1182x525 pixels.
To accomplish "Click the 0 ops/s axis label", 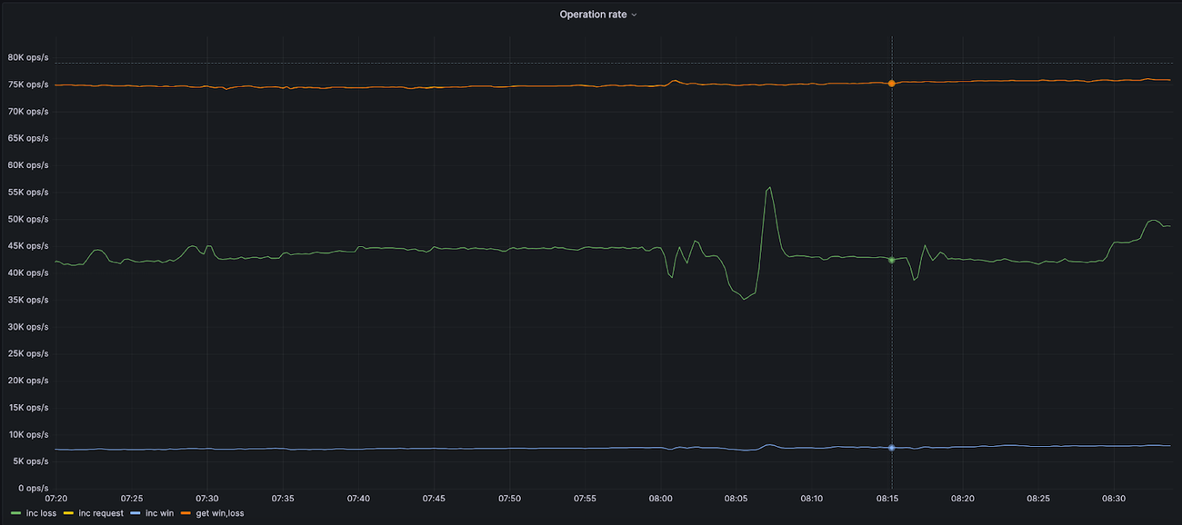I will tap(31, 488).
